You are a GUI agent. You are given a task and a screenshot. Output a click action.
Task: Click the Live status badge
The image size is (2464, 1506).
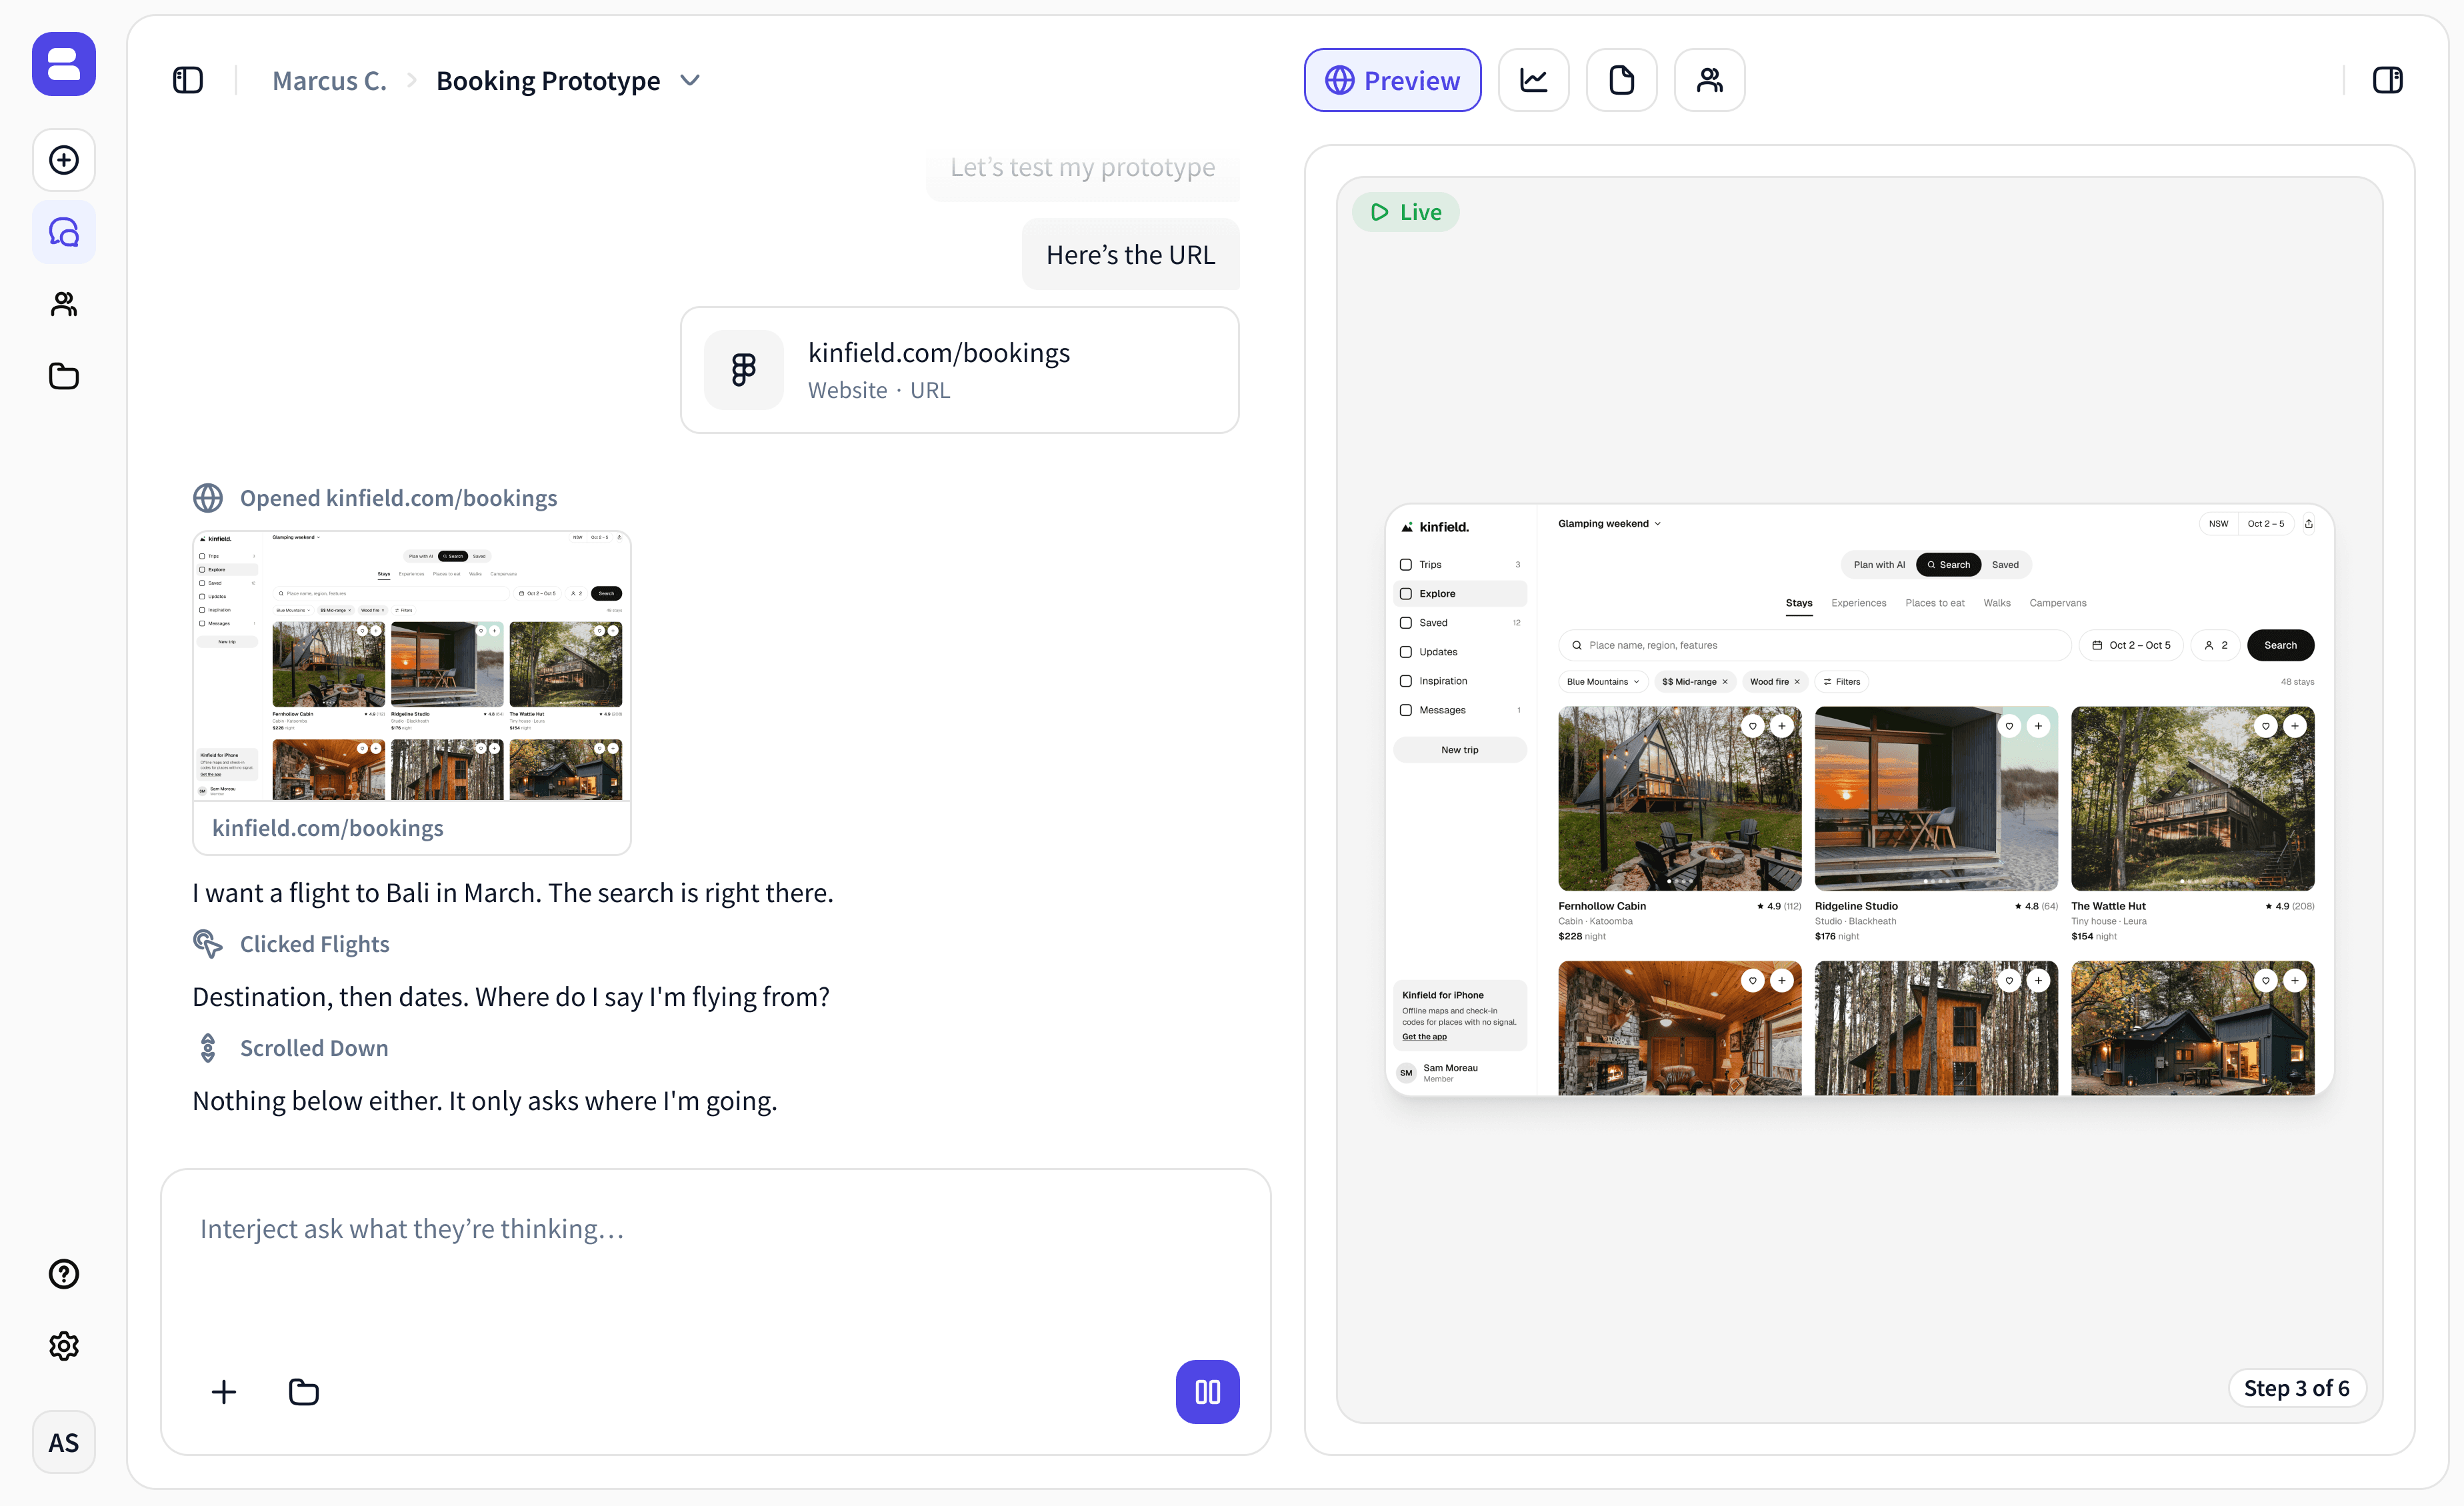[1405, 212]
